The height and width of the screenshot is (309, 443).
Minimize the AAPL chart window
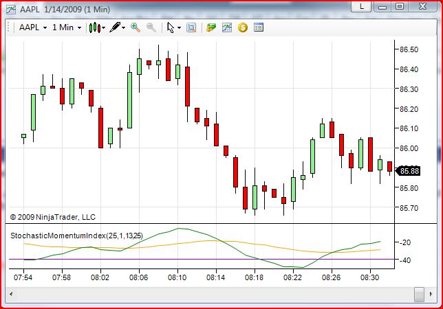pos(382,7)
